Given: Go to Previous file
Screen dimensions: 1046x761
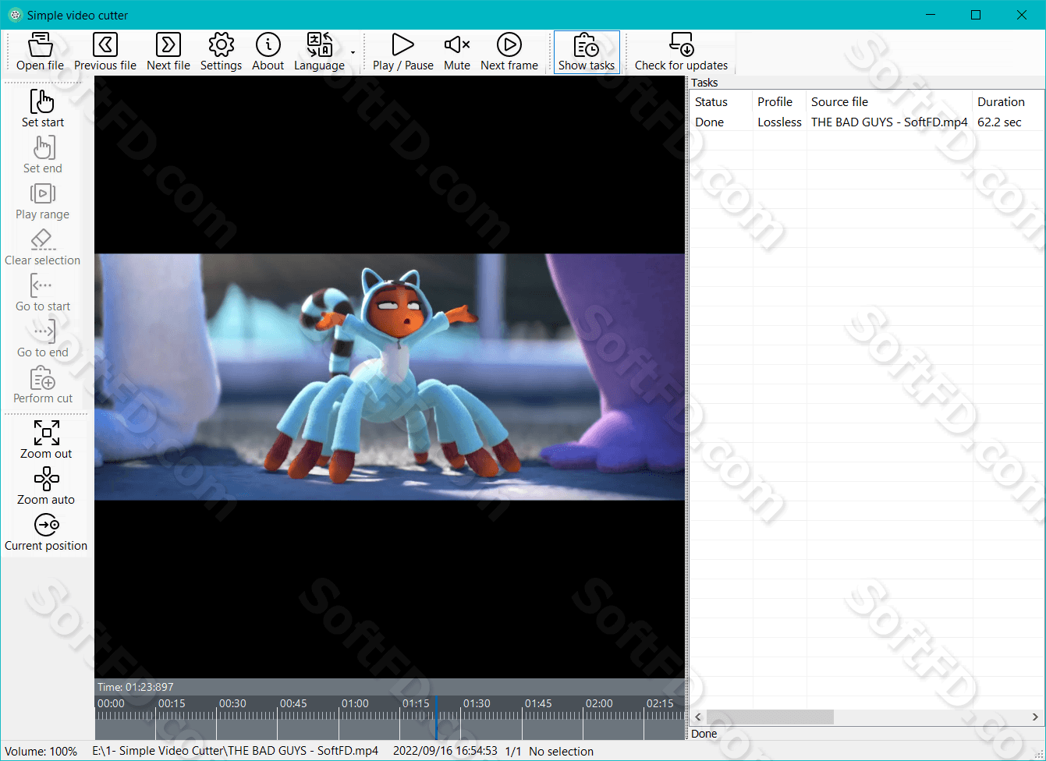Looking at the screenshot, I should point(105,52).
